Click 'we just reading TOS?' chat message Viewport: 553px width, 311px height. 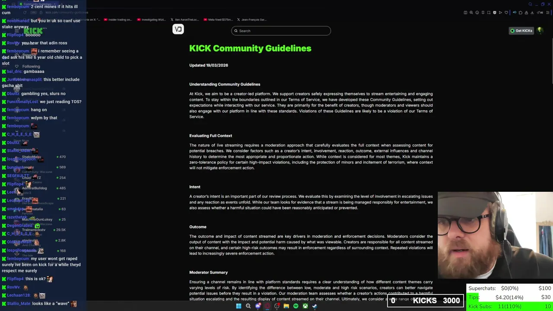[x=60, y=102]
